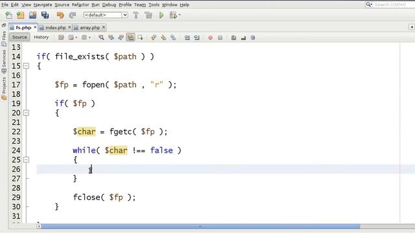The image size is (415, 233).
Task: Click the Find Next Occurrence icon
Action: coord(121,38)
